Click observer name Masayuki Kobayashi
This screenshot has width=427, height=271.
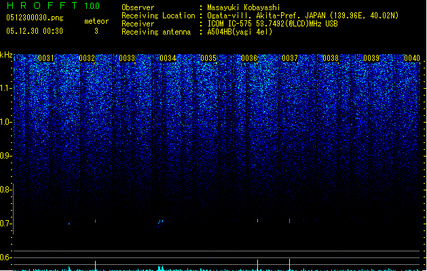244,7
